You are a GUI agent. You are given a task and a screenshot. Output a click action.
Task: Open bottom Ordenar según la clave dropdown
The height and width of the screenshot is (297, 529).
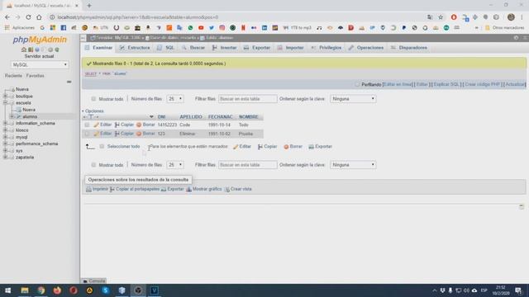coord(353,165)
